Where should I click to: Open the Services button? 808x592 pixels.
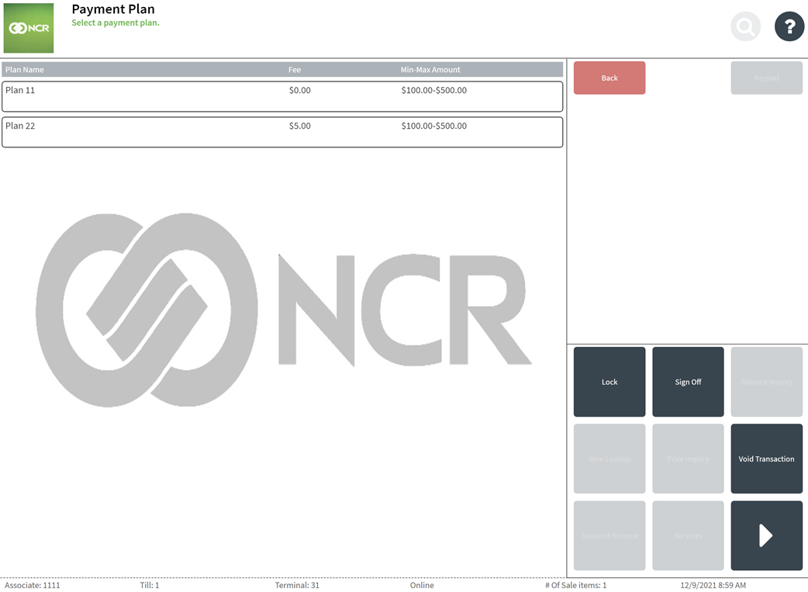[688, 535]
